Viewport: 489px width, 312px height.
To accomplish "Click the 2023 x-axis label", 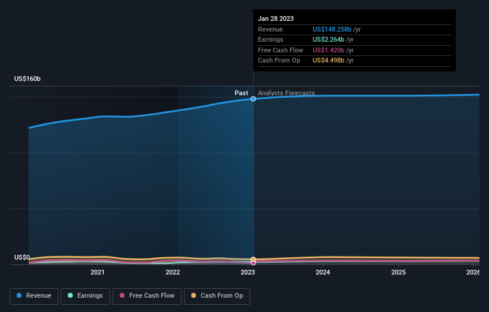I will [248, 272].
